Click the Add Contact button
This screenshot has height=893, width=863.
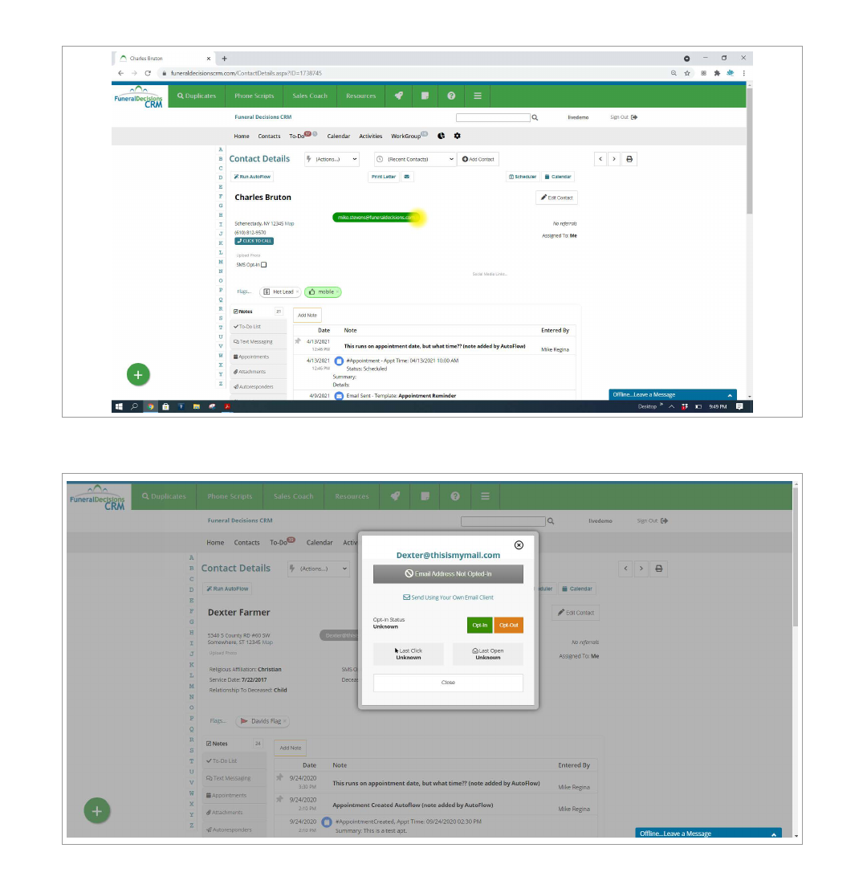click(478, 159)
